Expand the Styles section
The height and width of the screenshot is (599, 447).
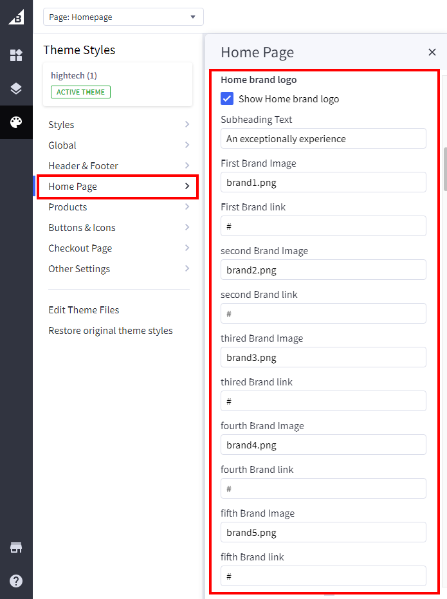118,125
